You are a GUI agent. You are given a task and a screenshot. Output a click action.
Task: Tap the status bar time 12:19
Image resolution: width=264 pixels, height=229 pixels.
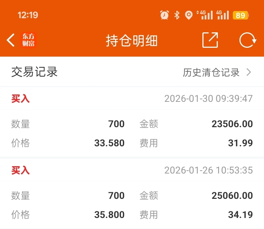28,15
